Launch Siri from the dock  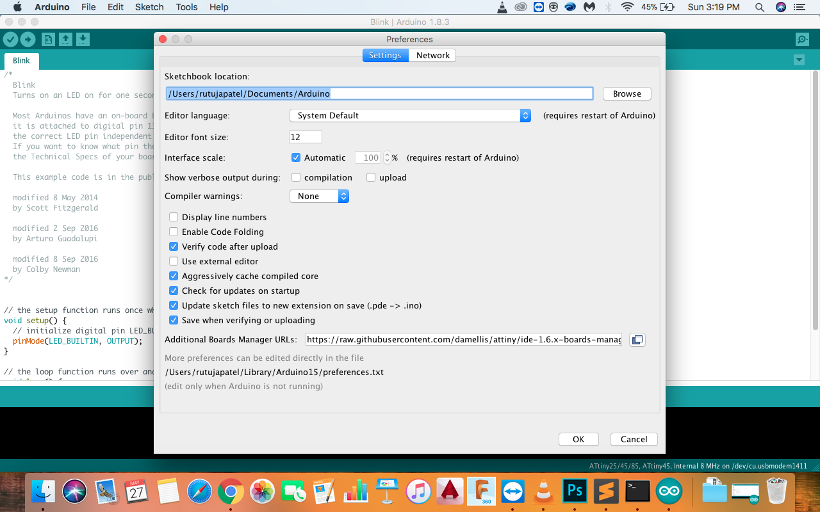pos(75,492)
